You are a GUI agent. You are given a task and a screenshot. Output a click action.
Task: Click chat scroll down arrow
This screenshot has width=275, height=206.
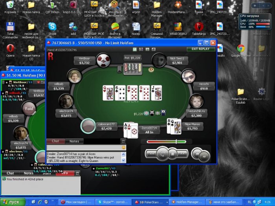tap(123, 160)
